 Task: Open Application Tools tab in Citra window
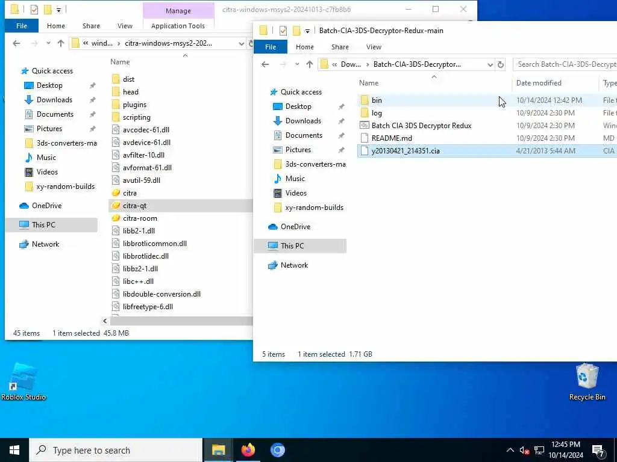pos(178,26)
